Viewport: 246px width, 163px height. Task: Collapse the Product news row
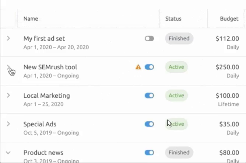[x=9, y=153]
